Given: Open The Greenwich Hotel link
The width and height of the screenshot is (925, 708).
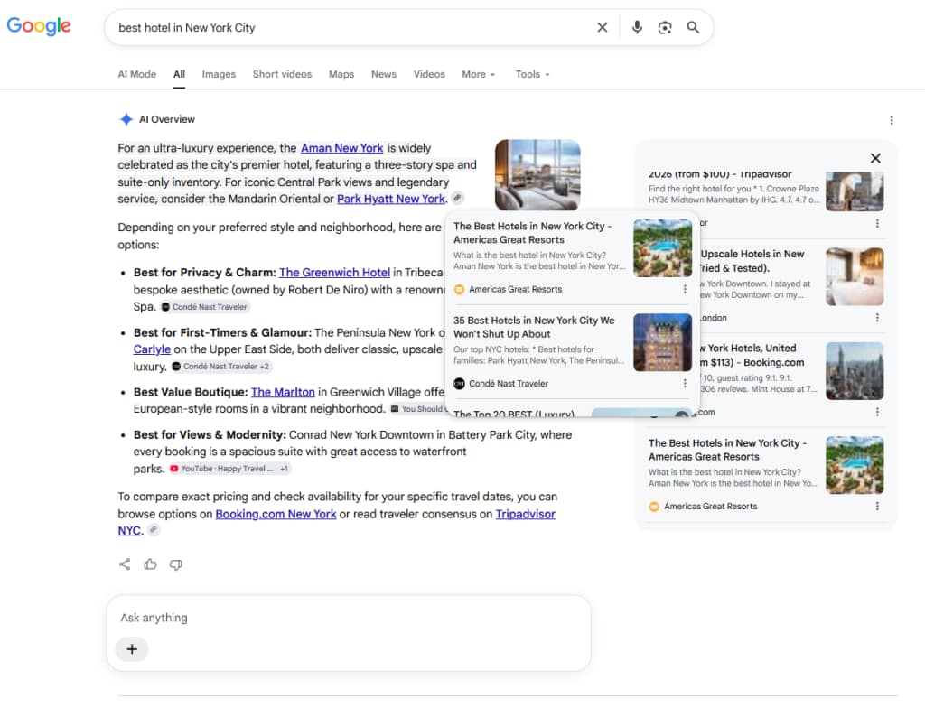Looking at the screenshot, I should [334, 273].
